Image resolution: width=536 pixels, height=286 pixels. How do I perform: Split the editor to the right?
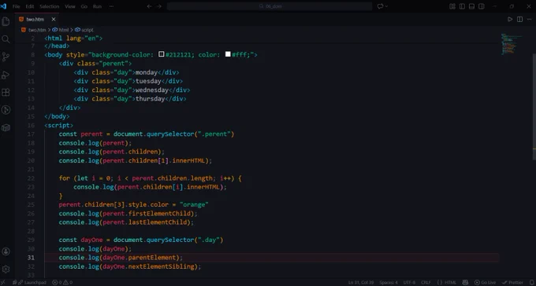(x=519, y=20)
